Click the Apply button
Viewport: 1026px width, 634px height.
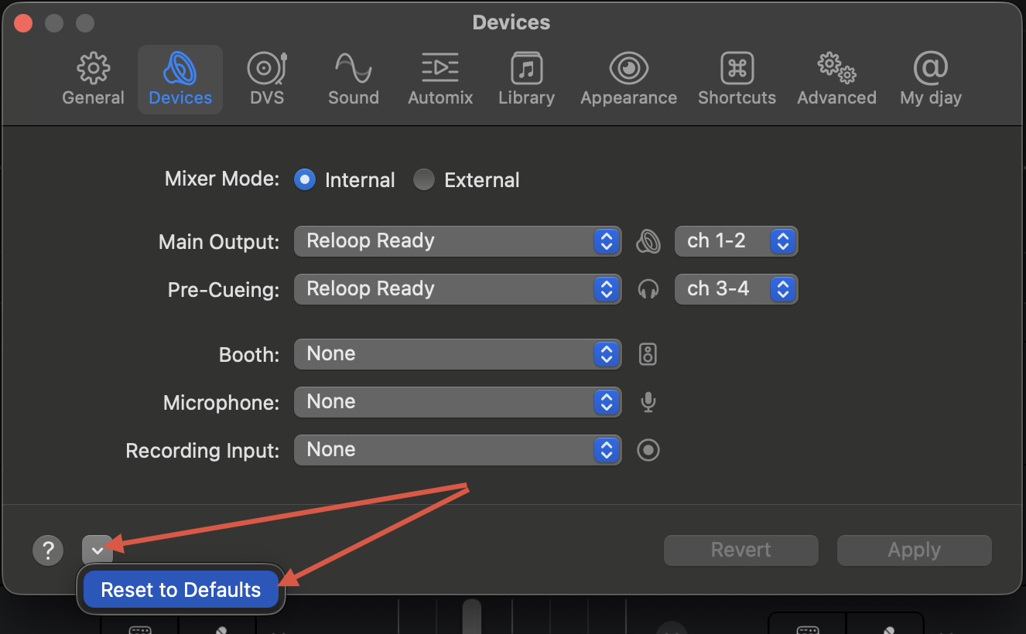(914, 550)
